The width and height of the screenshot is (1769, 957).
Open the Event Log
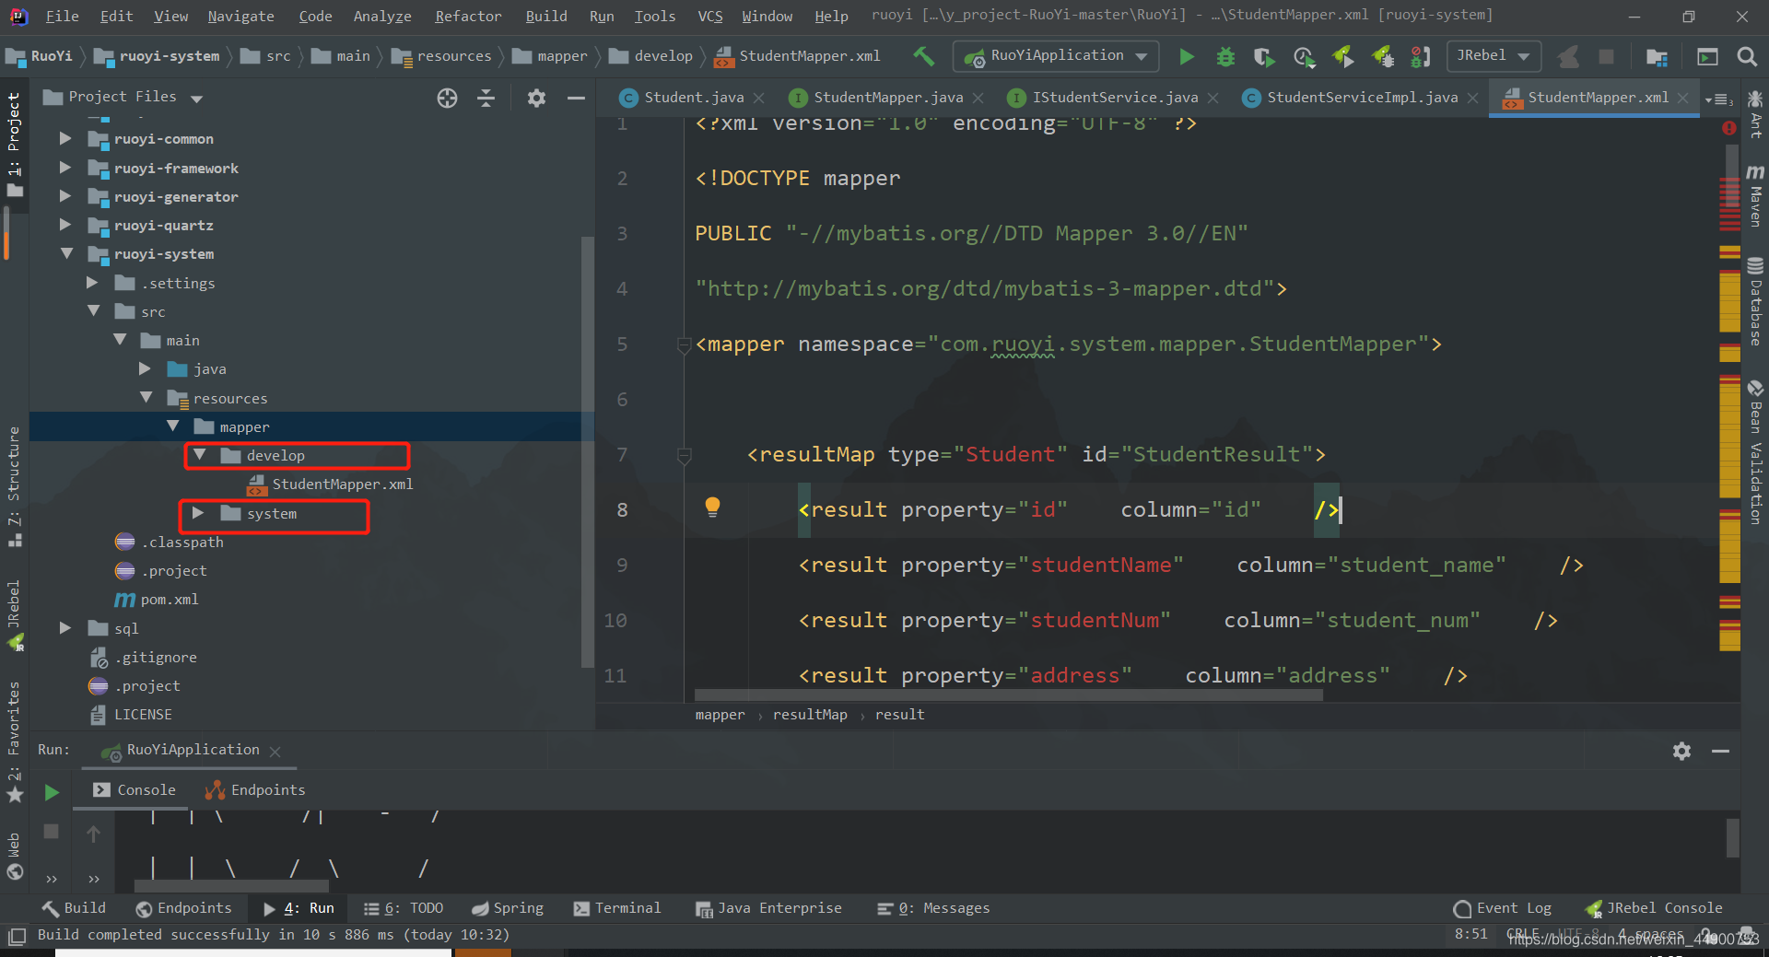1503,908
